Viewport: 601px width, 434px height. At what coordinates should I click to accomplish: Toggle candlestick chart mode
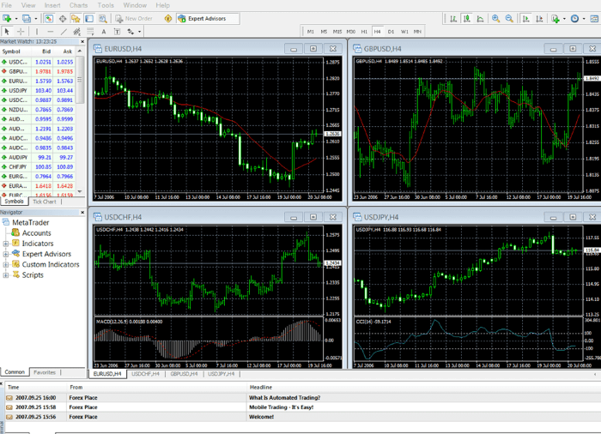[467, 18]
